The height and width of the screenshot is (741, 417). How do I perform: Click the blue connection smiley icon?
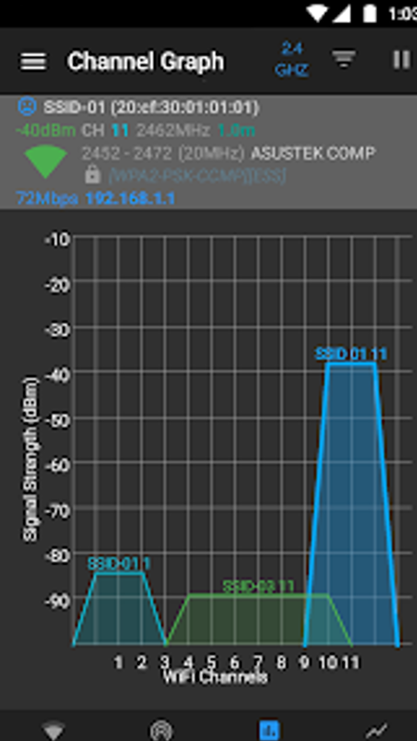[x=27, y=107]
